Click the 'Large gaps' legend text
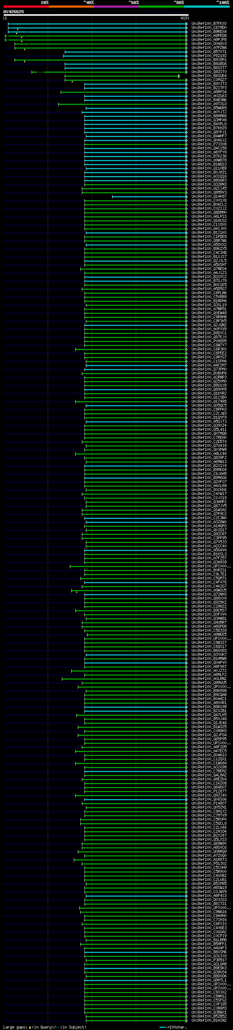The image size is (233, 1030). 15,1027
